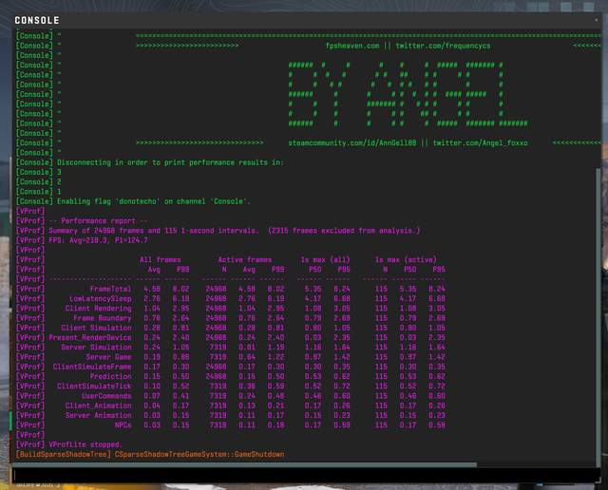Click the 'All frames' column header
Viewport: 608px width, 490px height.
tap(161, 260)
